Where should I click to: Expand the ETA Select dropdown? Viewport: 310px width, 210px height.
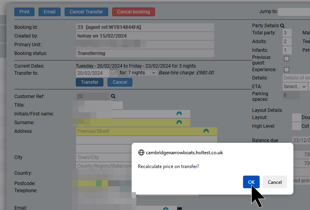295,87
